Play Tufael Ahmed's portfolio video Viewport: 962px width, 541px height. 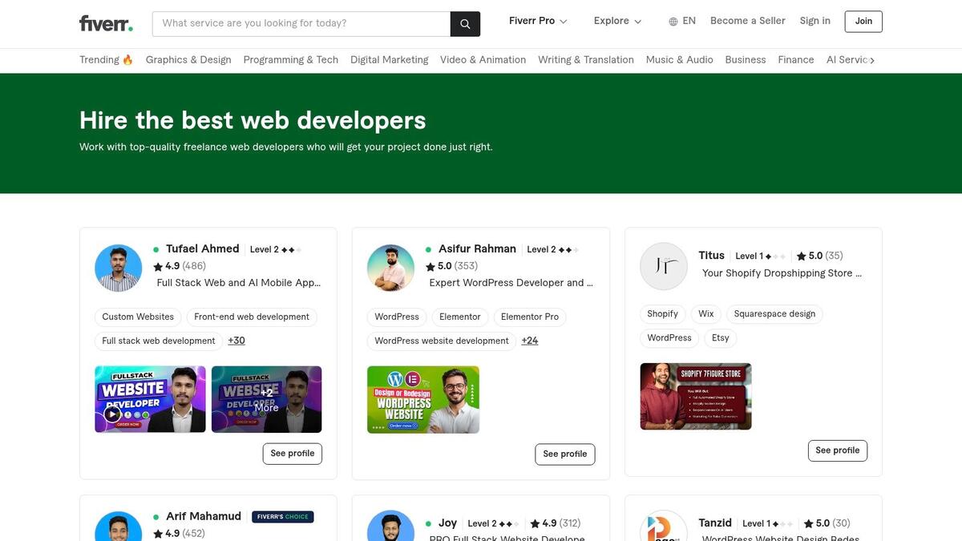pyautogui.click(x=112, y=414)
